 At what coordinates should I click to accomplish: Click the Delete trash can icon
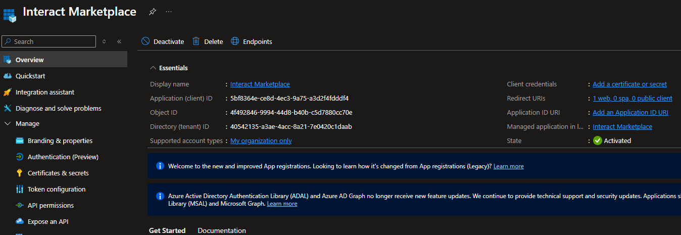coord(196,41)
